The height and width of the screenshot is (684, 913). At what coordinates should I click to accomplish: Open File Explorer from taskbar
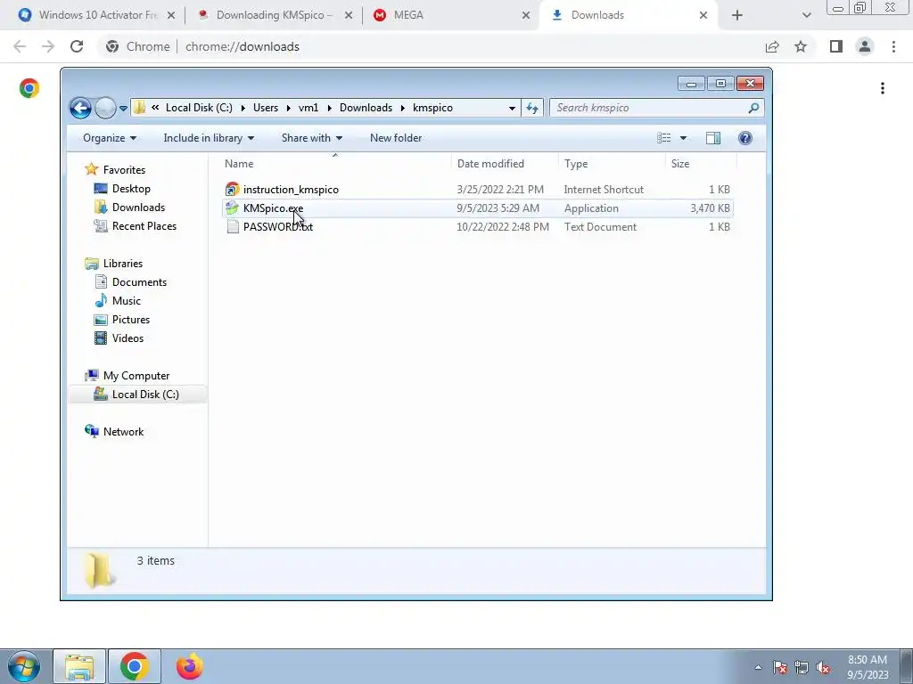(x=79, y=666)
